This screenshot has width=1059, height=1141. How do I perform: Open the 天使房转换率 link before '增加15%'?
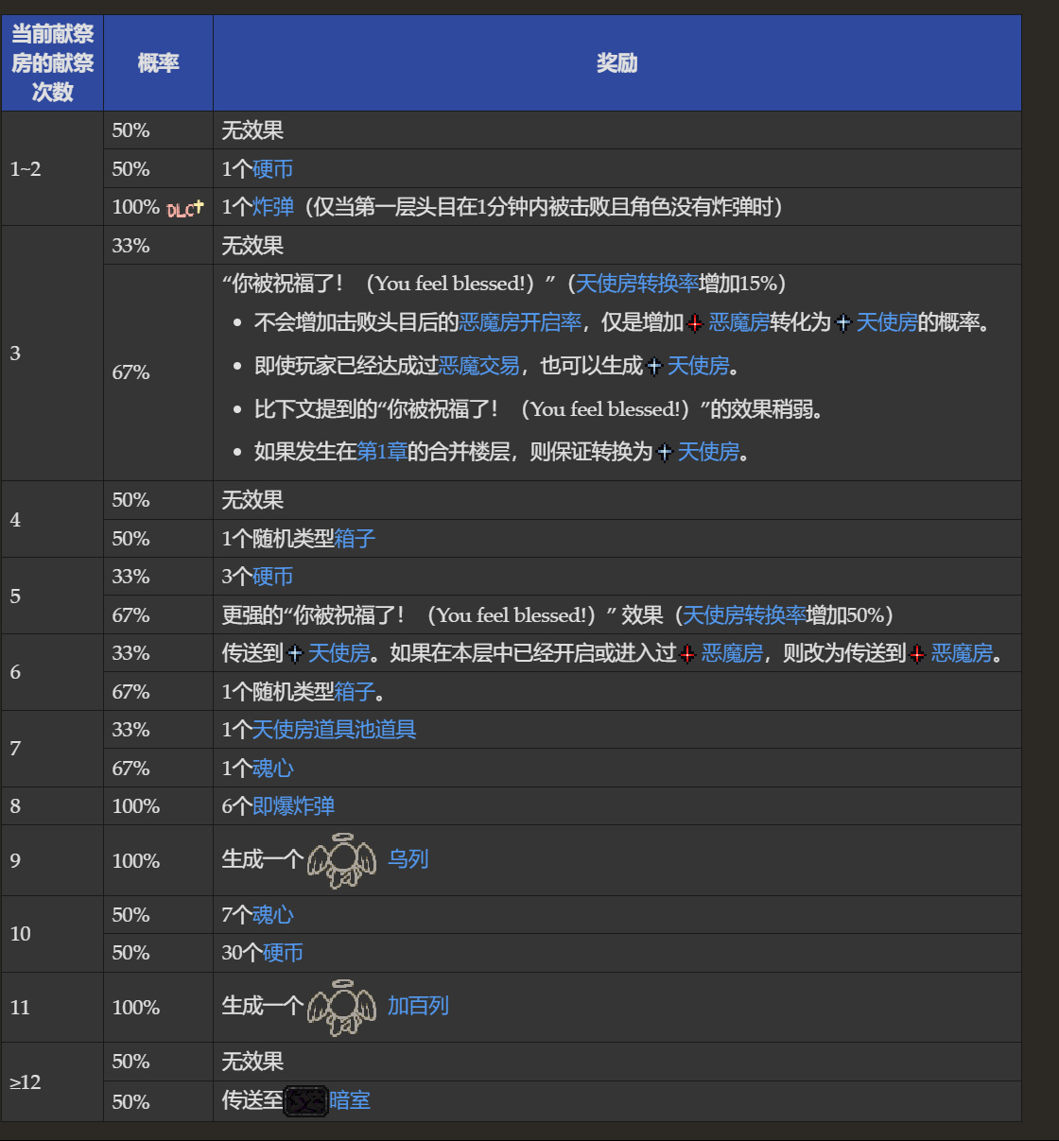[x=637, y=284]
